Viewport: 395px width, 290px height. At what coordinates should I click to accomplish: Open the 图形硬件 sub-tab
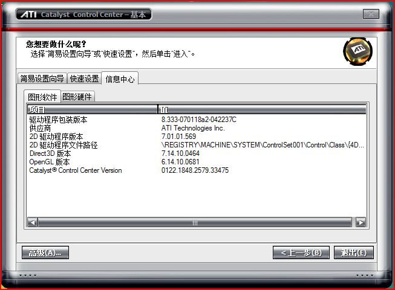tap(77, 97)
